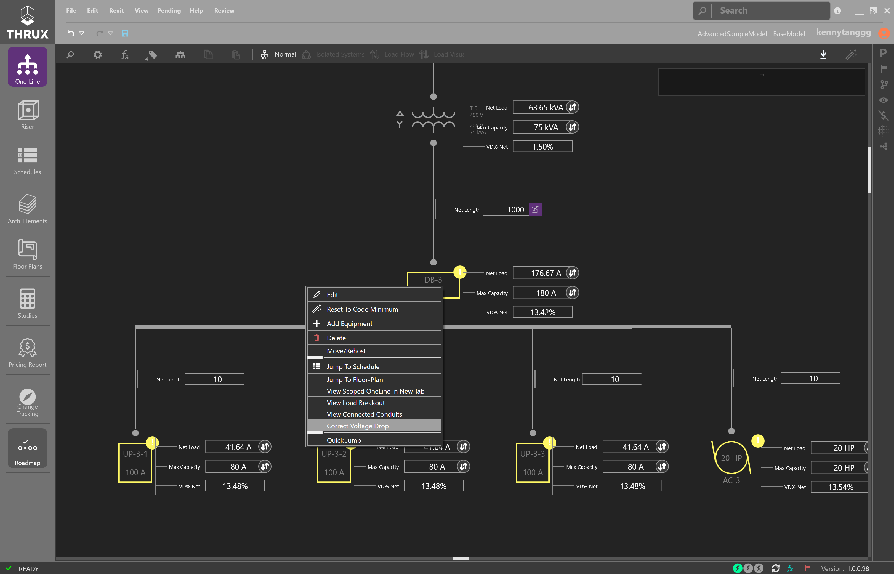This screenshot has height=574, width=894.
Task: Open the Studies section
Action: pos(28,303)
